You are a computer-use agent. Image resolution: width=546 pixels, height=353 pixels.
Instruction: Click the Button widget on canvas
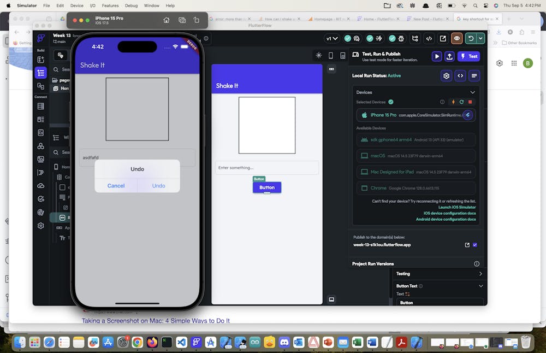[x=267, y=187]
